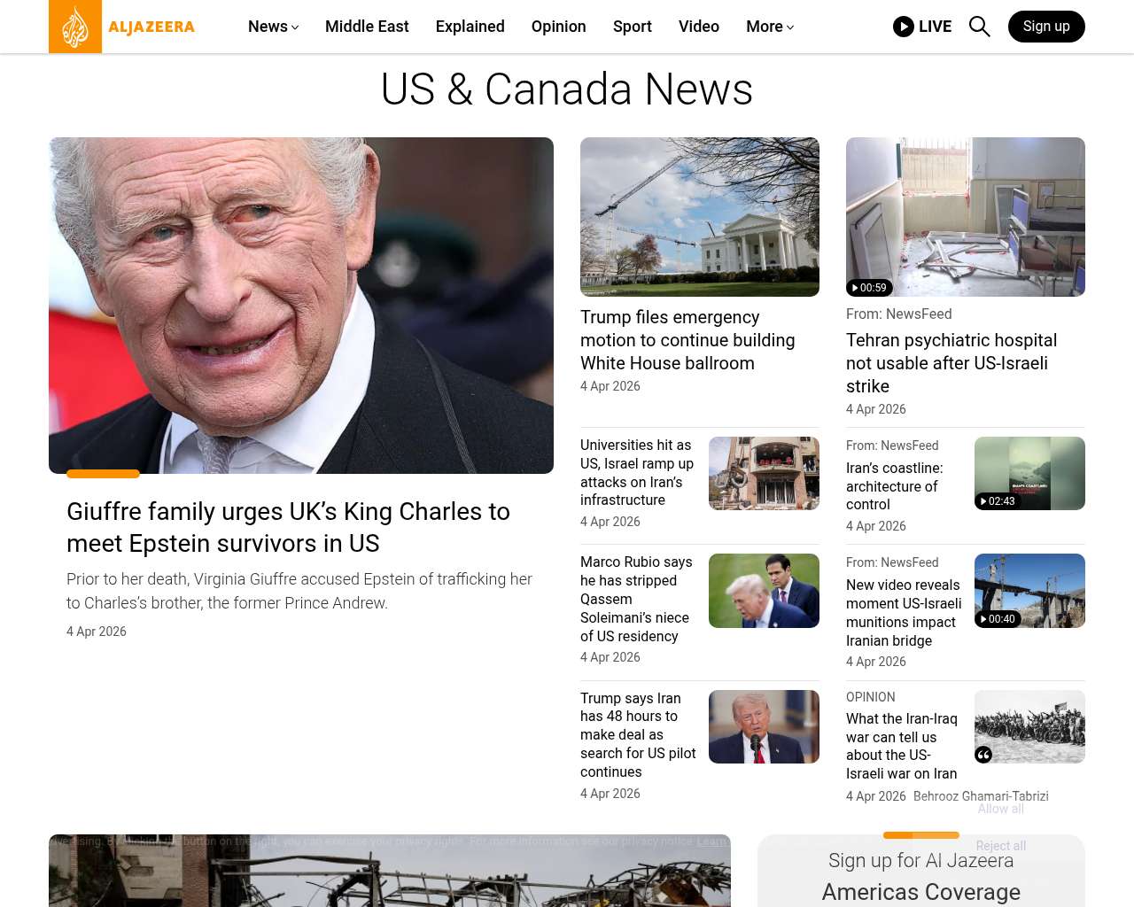This screenshot has height=907, width=1134.
Task: Click the King Charles featured photo
Action: coord(301,306)
